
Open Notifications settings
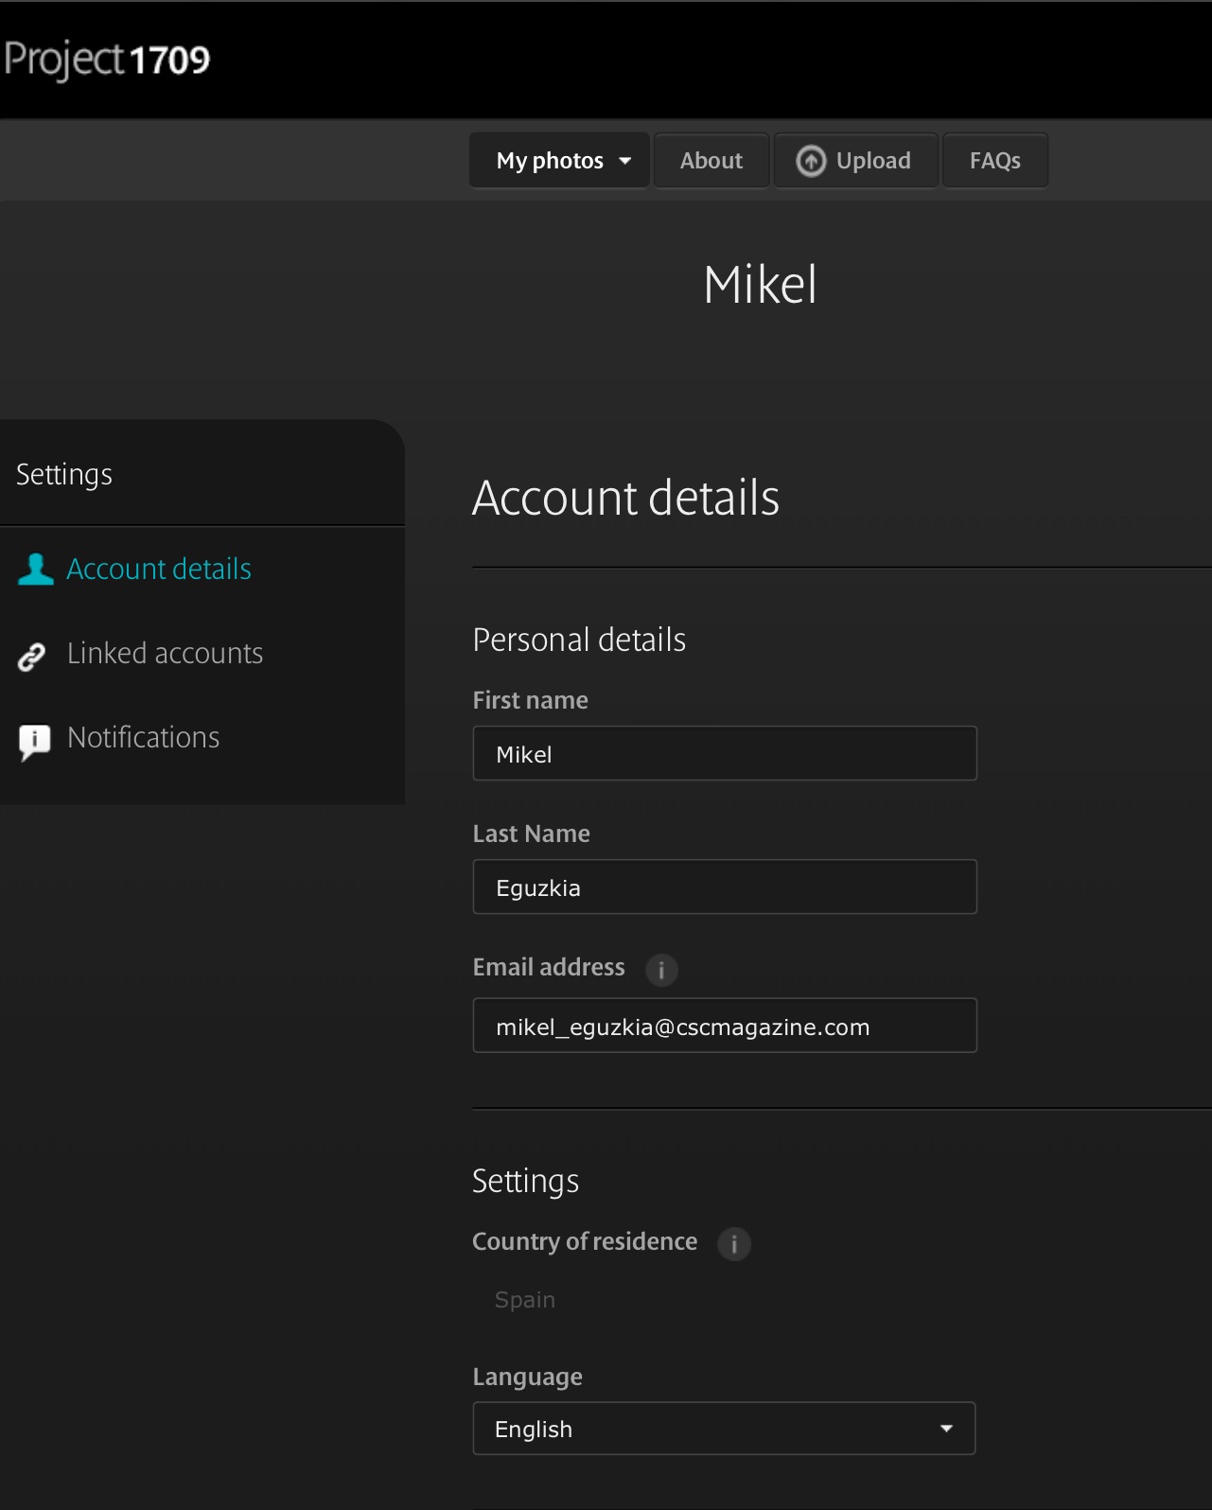point(143,738)
